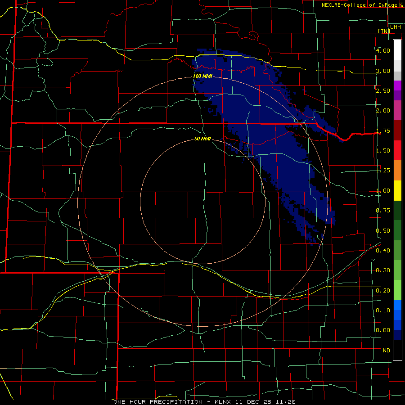
Task: Click the ONE HOUR PRECIPITATION title text
Action: coord(158,402)
